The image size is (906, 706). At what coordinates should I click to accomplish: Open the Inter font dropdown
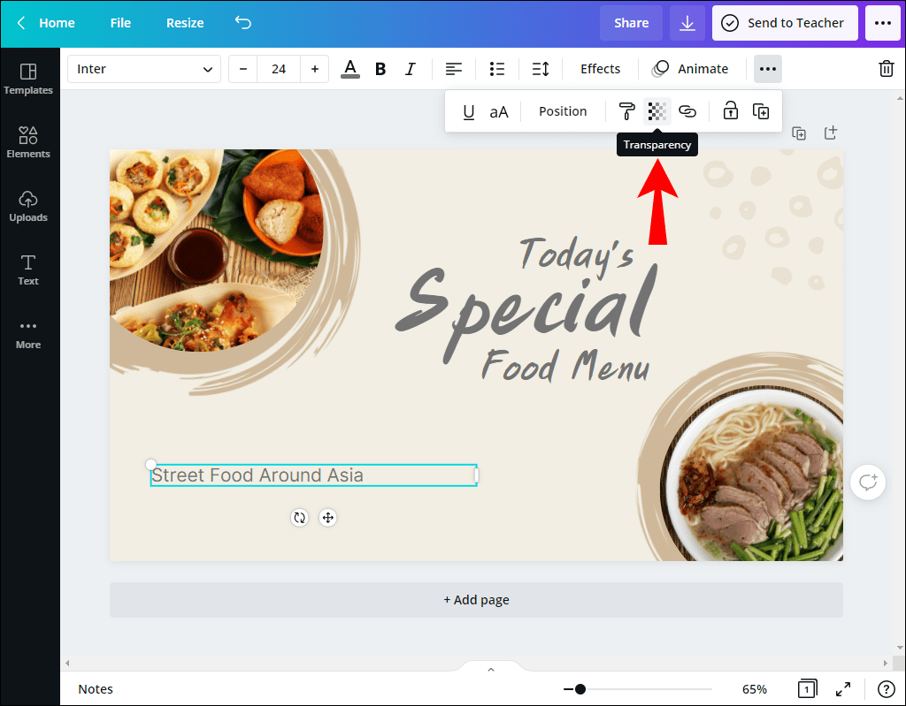click(x=143, y=68)
